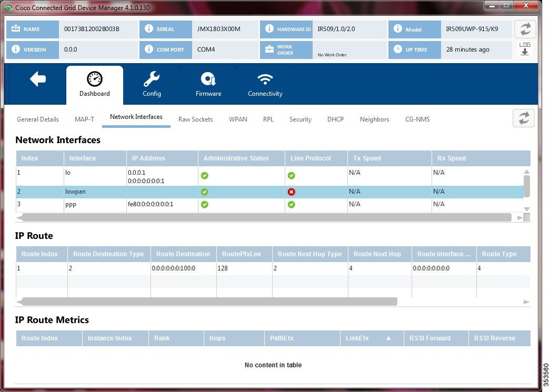Click Network Interfaces horizontal scrollbar thumb
This screenshot has height=392, width=550.
pos(267,217)
